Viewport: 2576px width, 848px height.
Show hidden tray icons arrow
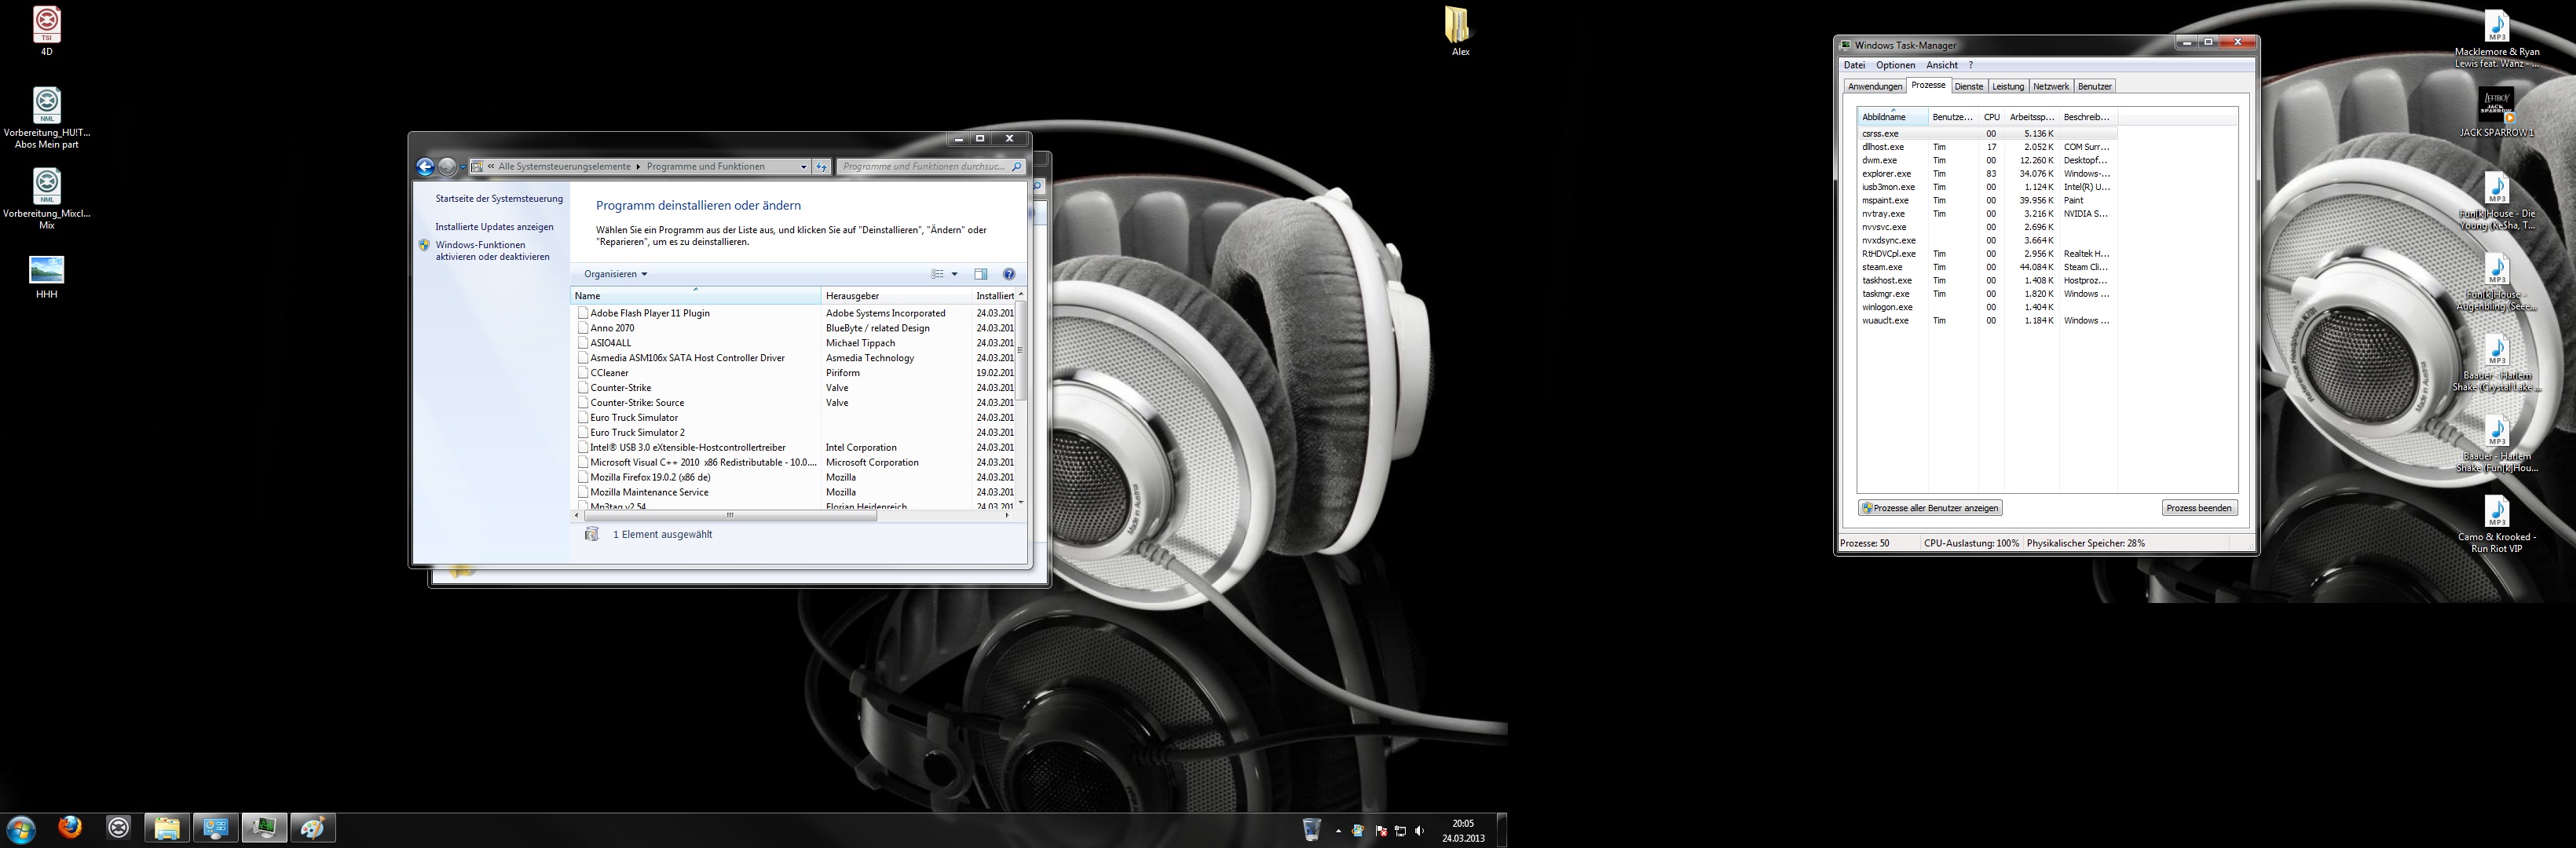tap(1338, 831)
